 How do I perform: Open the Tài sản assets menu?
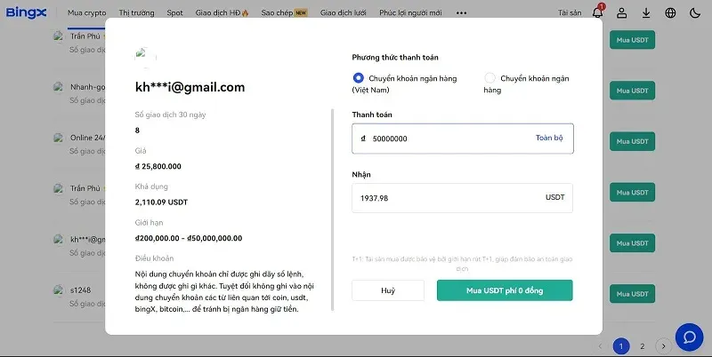(x=570, y=13)
